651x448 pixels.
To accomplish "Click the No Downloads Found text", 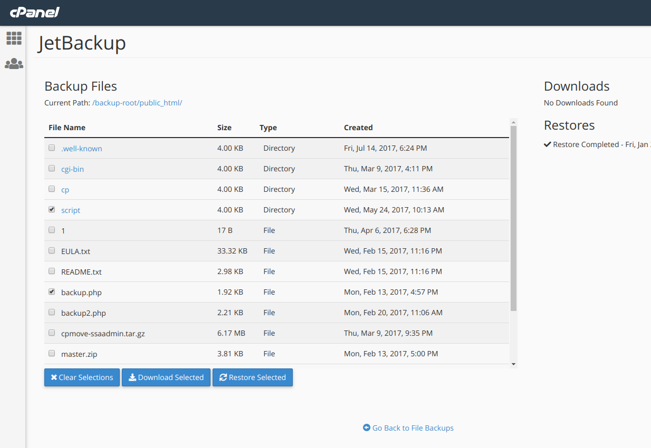I will pyautogui.click(x=581, y=103).
